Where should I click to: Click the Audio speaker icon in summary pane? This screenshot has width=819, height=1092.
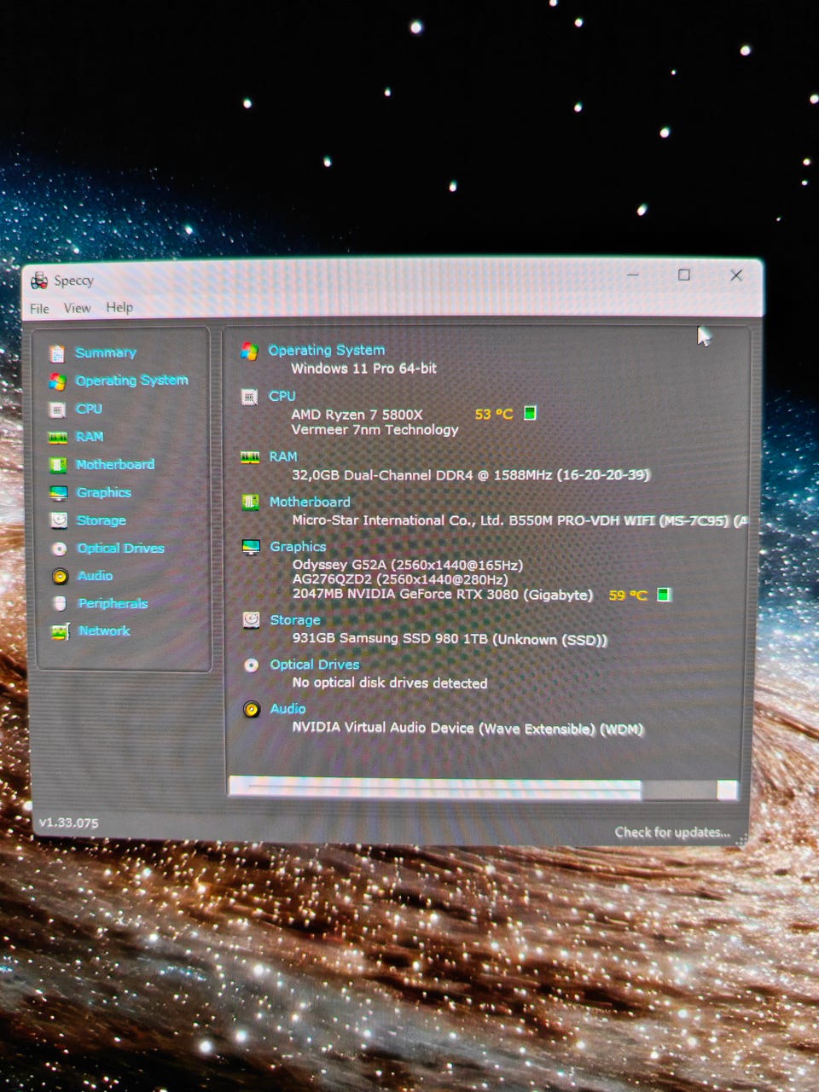[x=251, y=709]
